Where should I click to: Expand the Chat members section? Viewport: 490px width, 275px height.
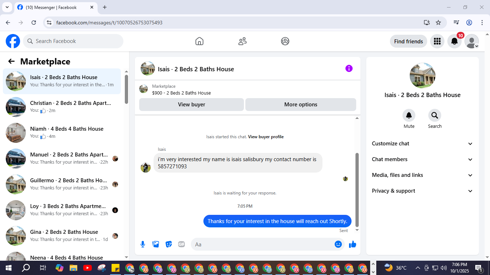coord(423,159)
